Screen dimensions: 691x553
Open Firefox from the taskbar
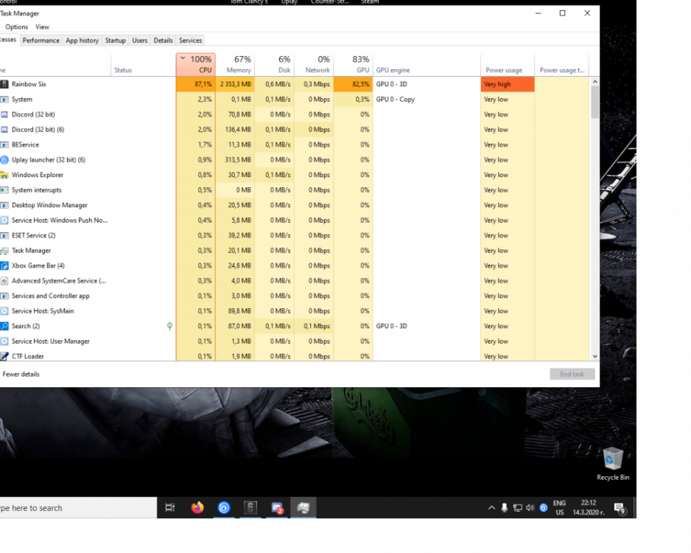click(x=197, y=507)
